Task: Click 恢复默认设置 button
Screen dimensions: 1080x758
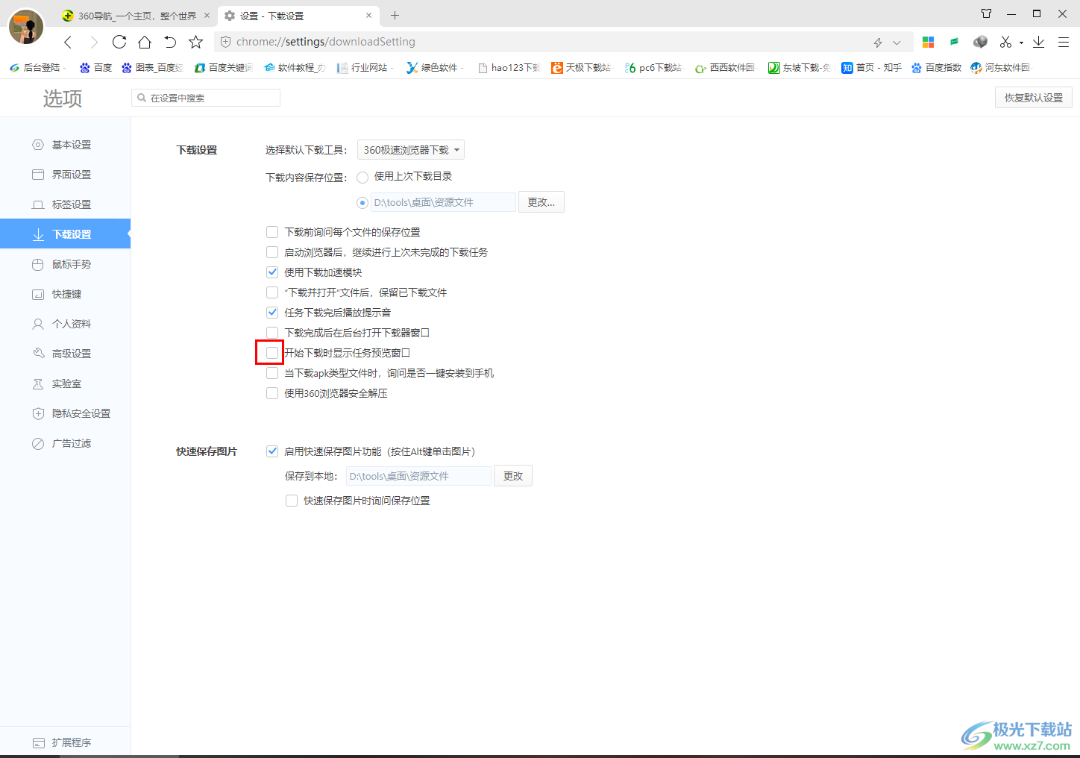Action: [x=1033, y=98]
